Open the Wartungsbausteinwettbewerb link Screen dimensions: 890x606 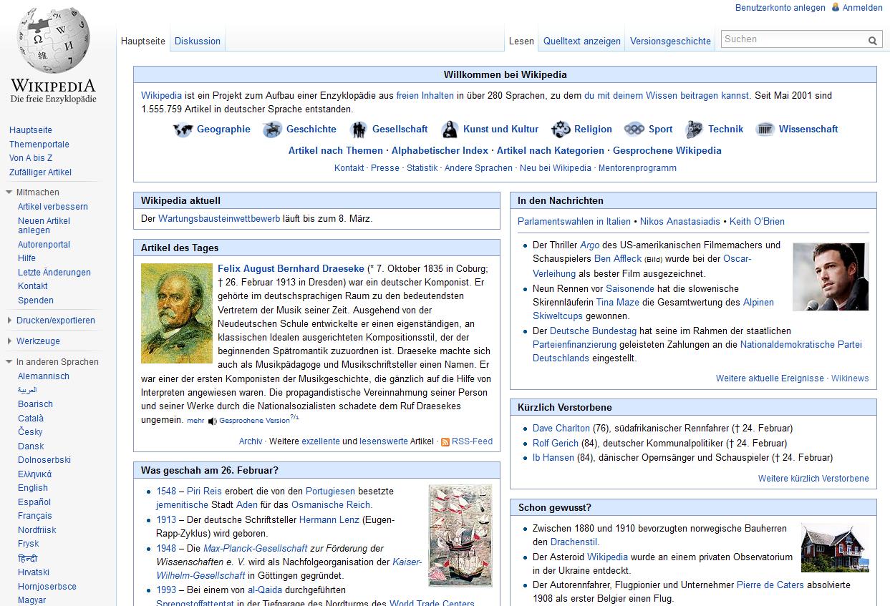219,219
